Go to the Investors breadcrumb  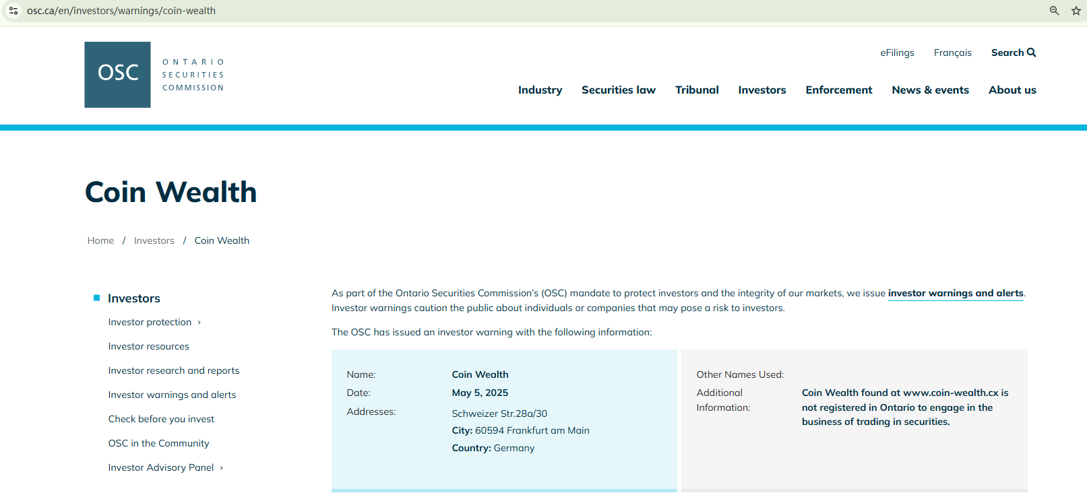point(154,240)
